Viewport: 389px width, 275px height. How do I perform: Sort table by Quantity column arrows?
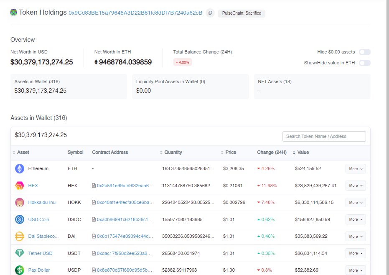[x=161, y=153]
